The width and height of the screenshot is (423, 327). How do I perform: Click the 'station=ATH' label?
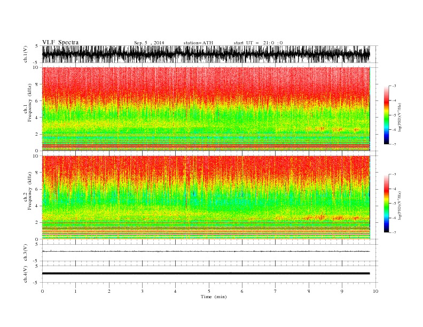[198, 43]
